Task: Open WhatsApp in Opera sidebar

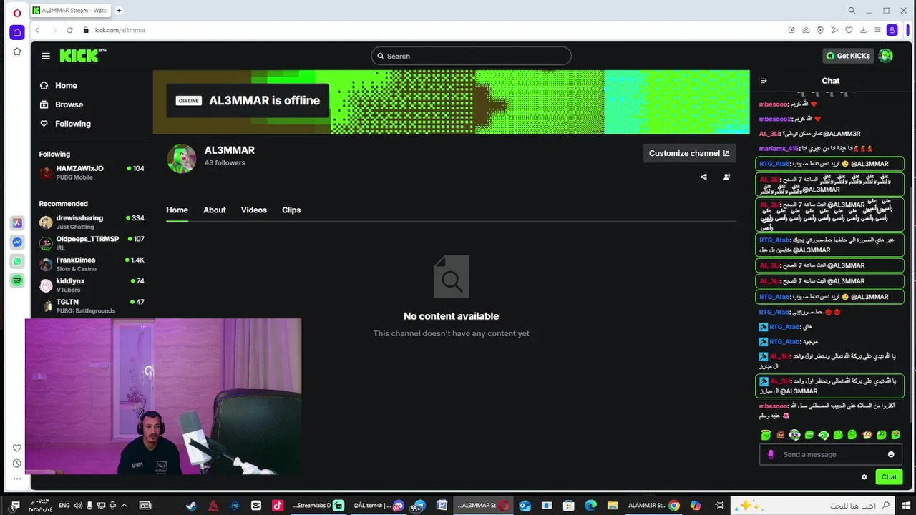Action: click(17, 262)
